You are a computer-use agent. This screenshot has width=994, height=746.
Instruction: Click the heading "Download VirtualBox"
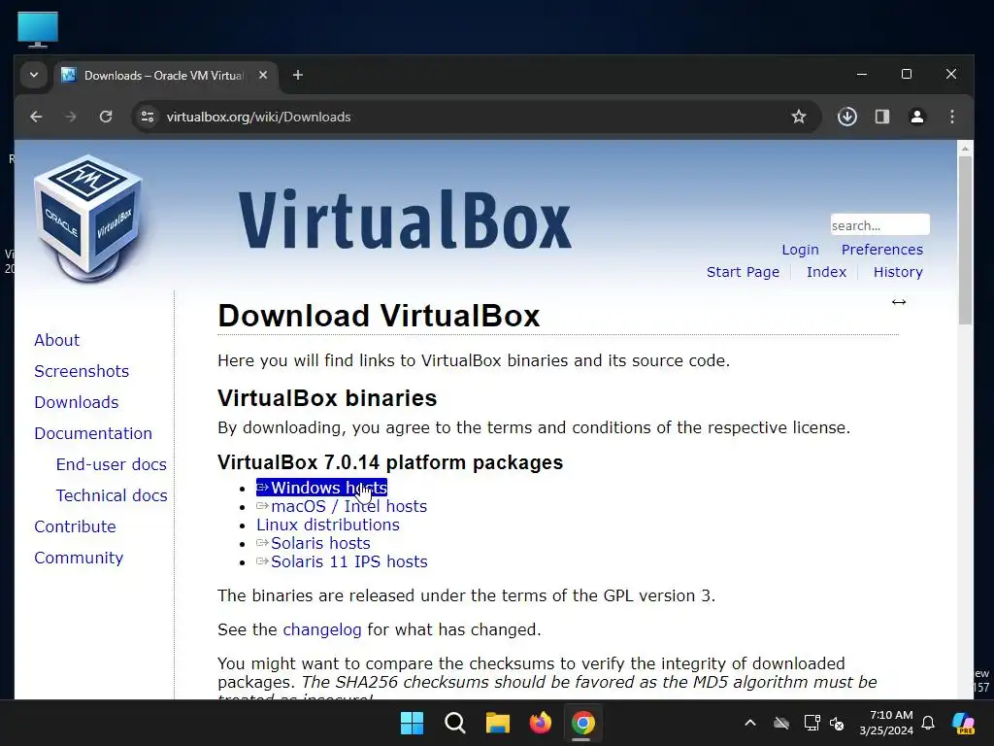[x=379, y=316]
